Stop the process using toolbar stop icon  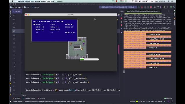(x=151, y=7)
